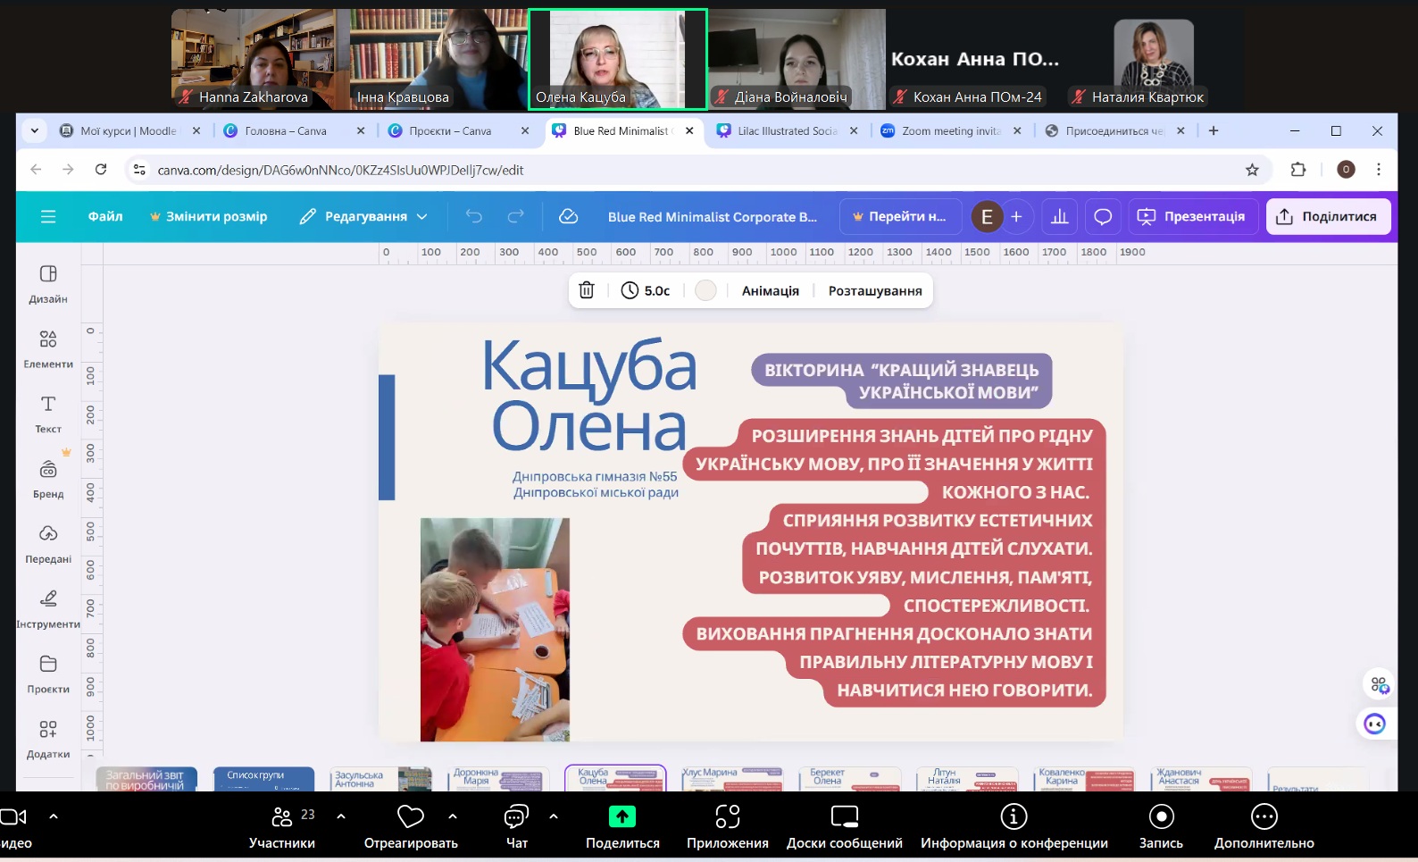This screenshot has width=1418, height=862.
Task: Open the page background color swatch
Action: coord(705,290)
